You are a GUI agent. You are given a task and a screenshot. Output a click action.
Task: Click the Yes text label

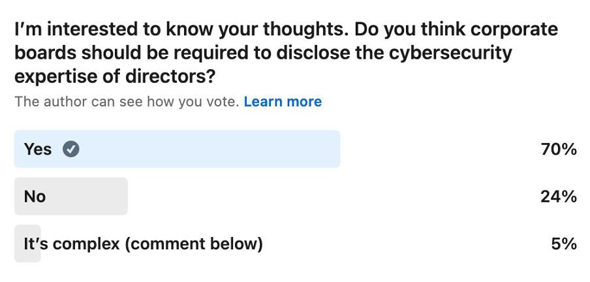click(x=38, y=149)
